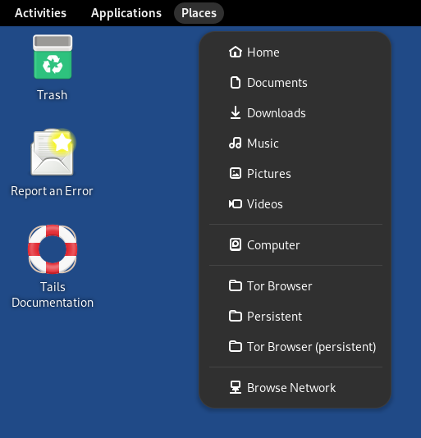The height and width of the screenshot is (438, 421).
Task: Select Documents from the Places menu
Action: [295, 82]
